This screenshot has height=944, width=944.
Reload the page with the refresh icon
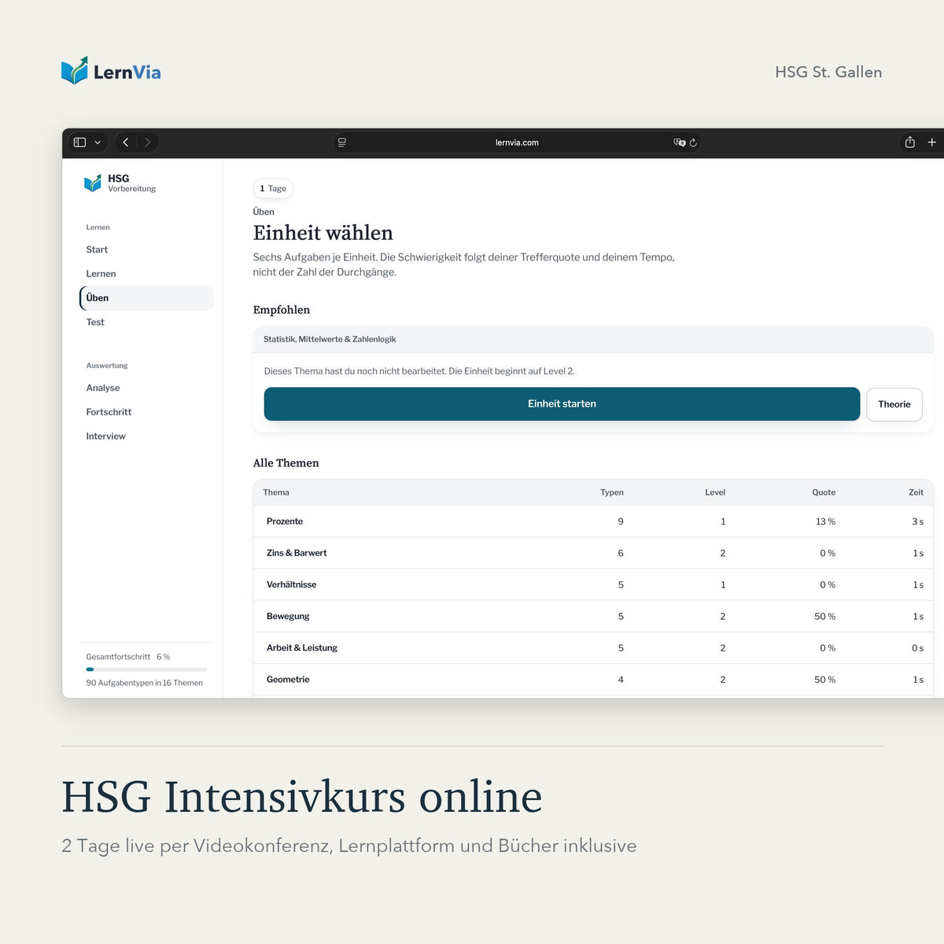(x=693, y=142)
